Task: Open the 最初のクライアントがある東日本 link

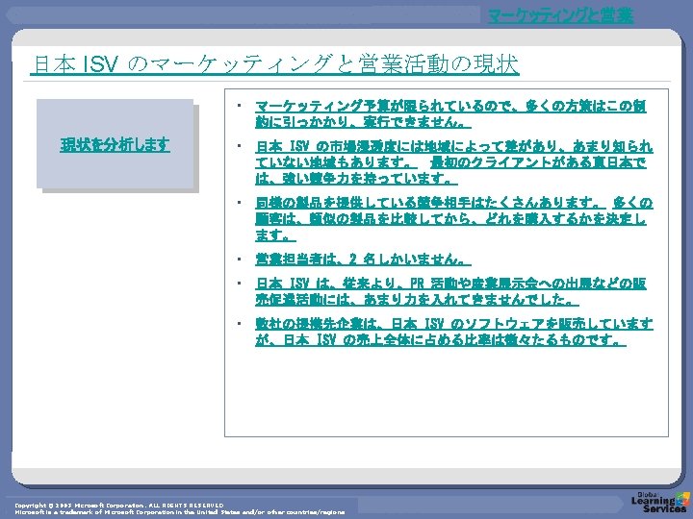Action: coord(450,170)
